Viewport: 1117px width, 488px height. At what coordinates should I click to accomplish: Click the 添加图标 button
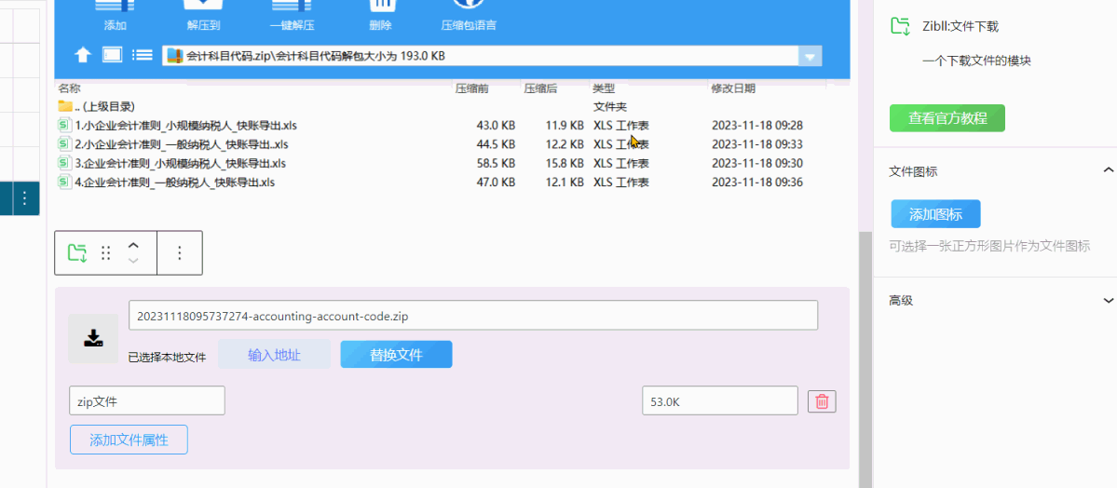click(x=935, y=214)
